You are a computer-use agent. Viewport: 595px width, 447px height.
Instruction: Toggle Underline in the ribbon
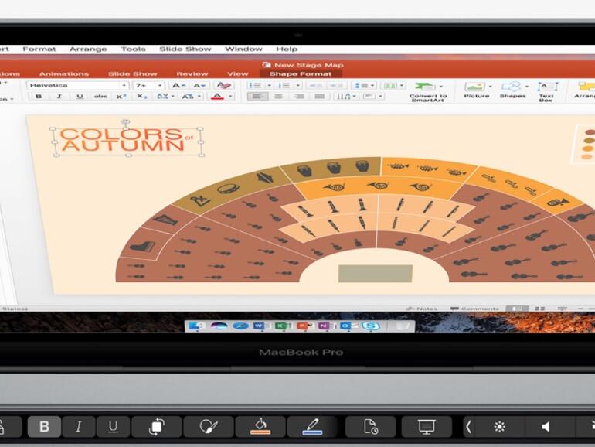coord(80,97)
